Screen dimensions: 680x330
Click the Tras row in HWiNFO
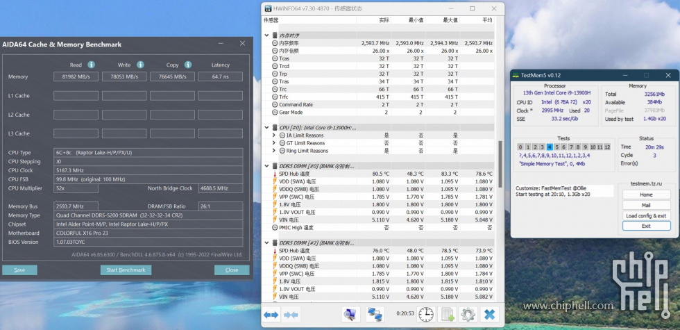380,82
